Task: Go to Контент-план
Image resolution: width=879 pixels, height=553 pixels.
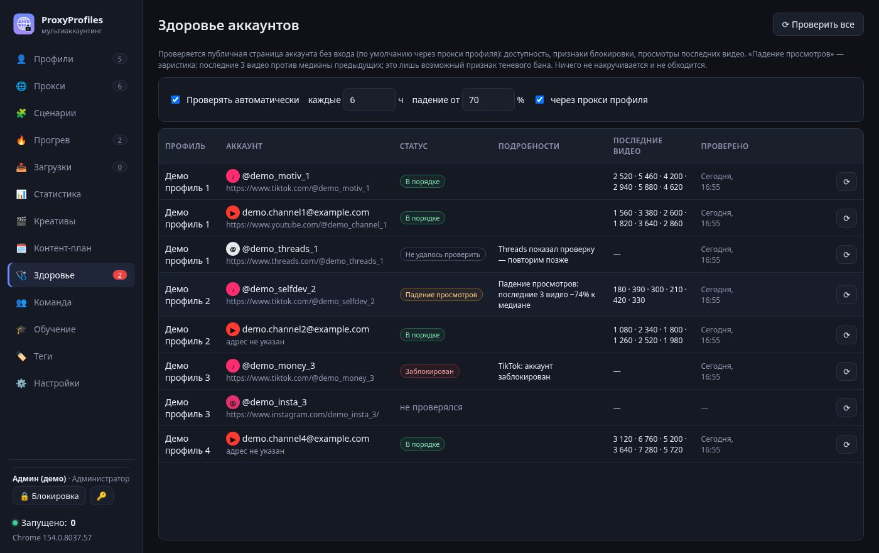Action: 71,248
